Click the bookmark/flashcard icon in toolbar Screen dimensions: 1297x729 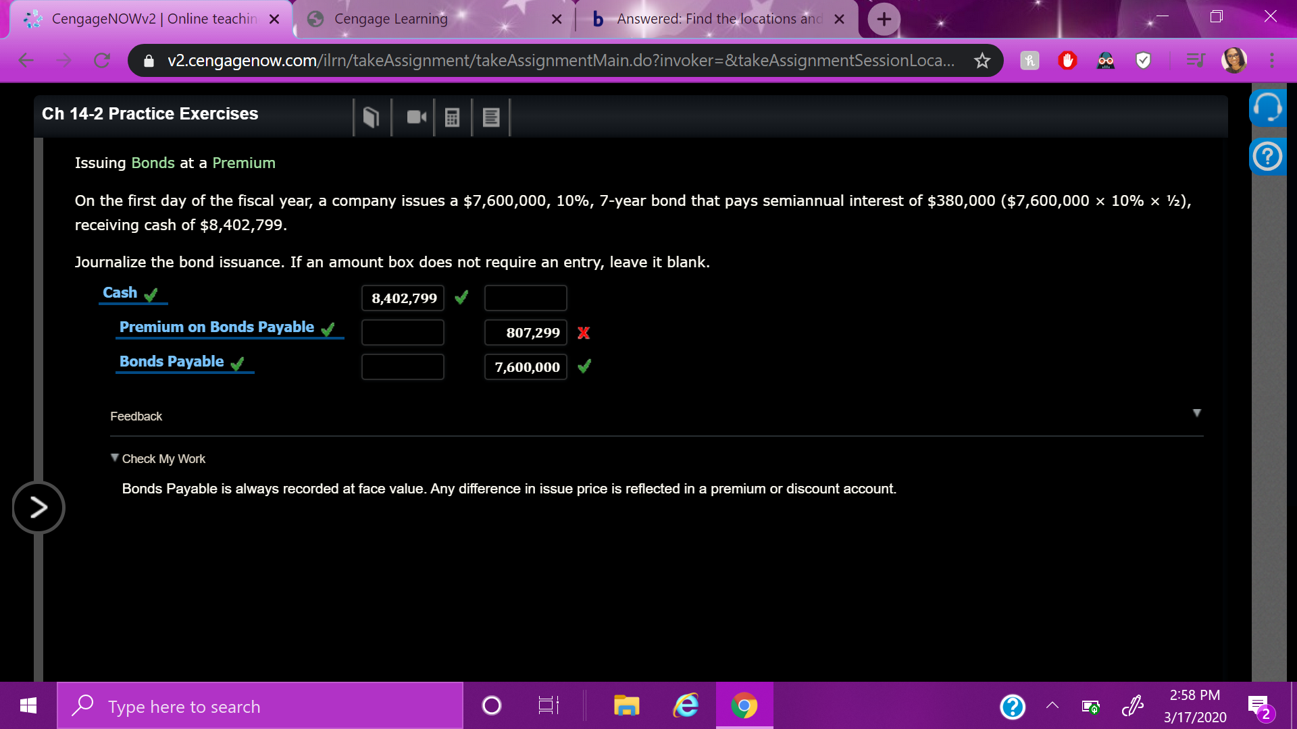371,115
